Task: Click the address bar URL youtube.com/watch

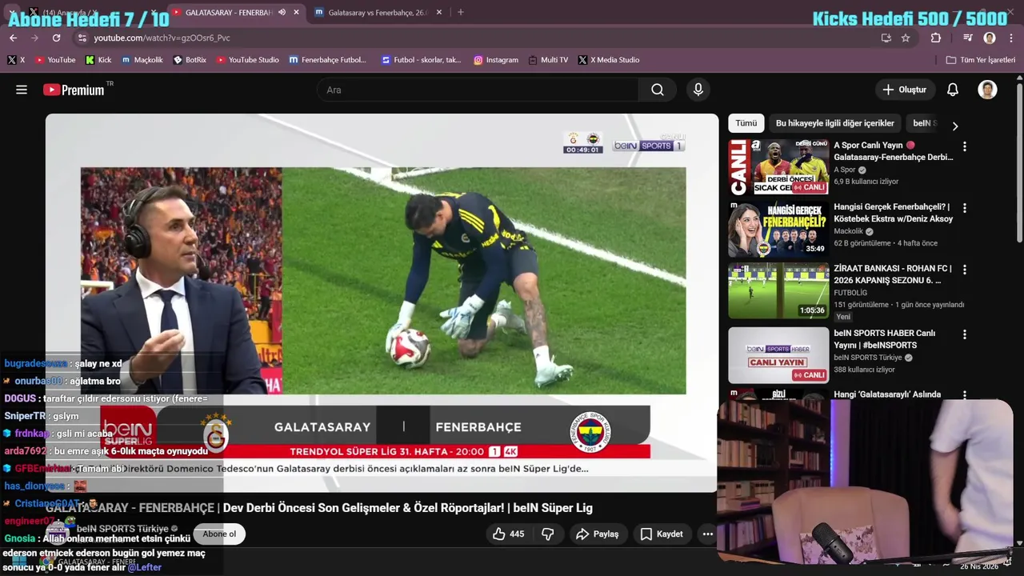Action: (x=162, y=38)
